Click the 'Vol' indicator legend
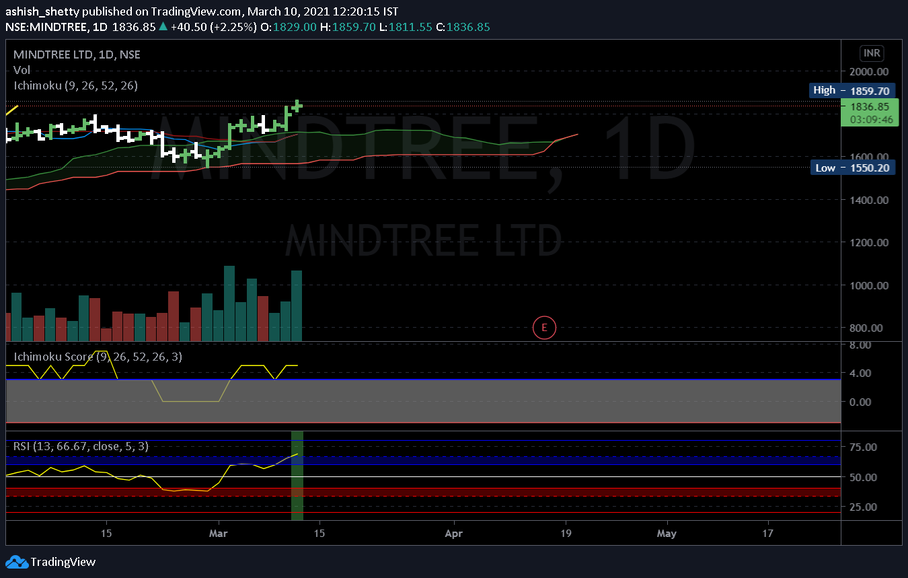The image size is (908, 578). [22, 70]
